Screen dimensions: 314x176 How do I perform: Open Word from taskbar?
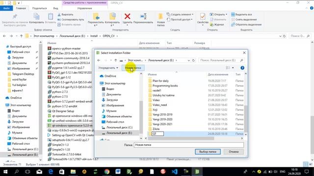118,172
